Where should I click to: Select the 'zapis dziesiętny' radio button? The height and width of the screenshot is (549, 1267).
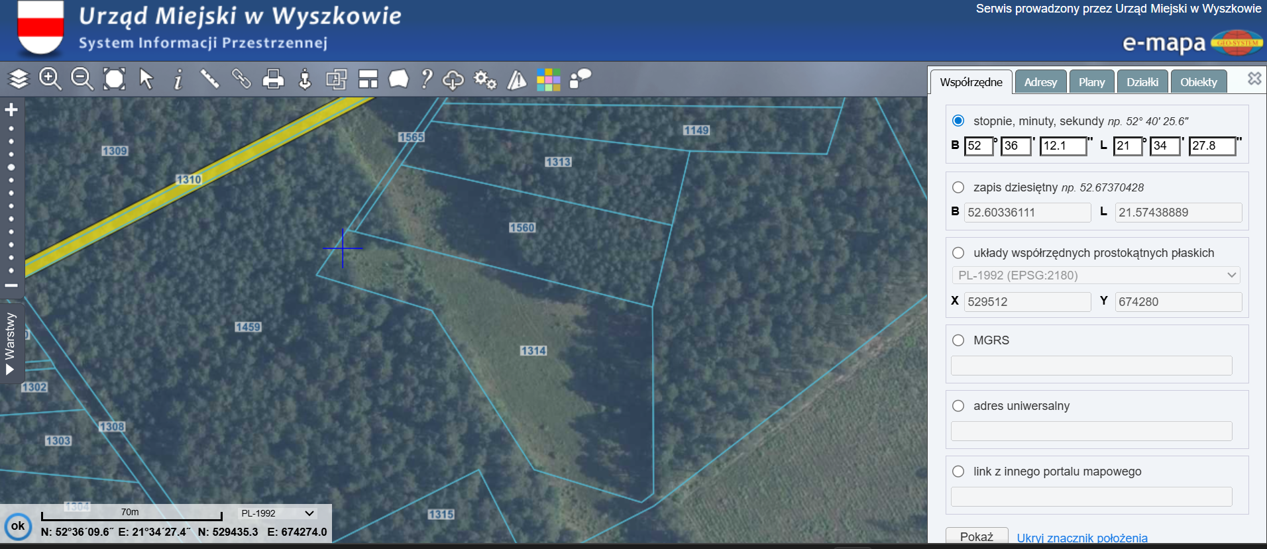(958, 187)
